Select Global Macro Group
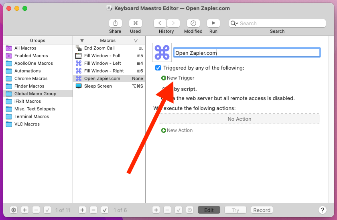337x220 pixels. coord(38,94)
